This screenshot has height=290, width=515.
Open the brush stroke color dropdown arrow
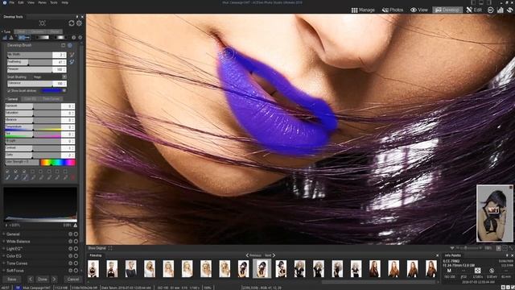64,90
